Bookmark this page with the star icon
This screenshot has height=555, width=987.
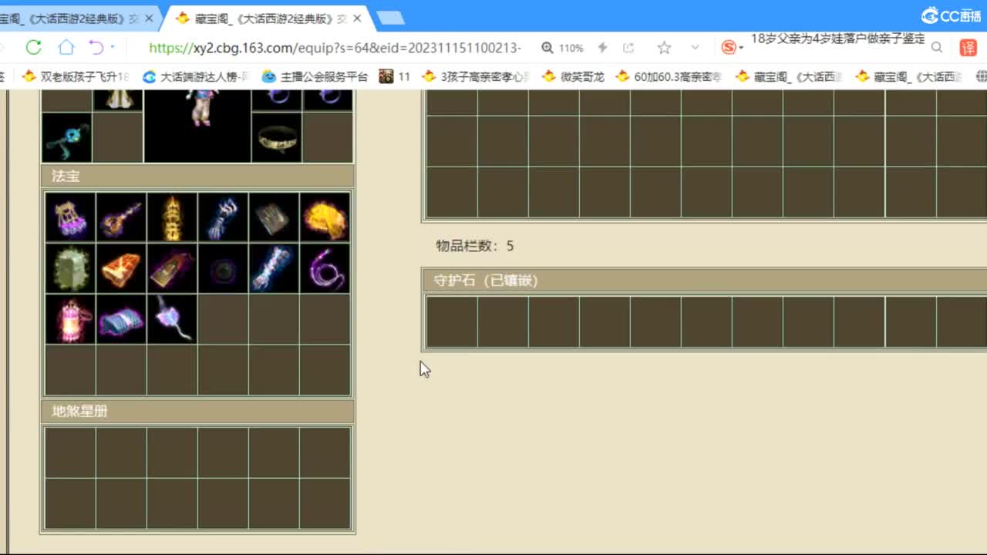(664, 48)
